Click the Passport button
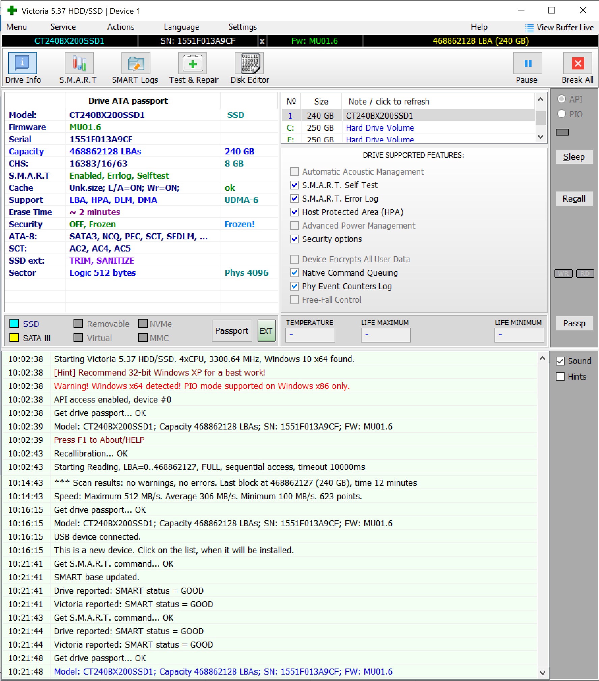The width and height of the screenshot is (599, 681). (232, 331)
